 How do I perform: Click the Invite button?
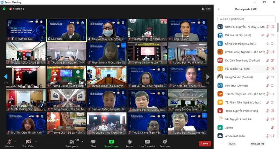(x=232, y=144)
